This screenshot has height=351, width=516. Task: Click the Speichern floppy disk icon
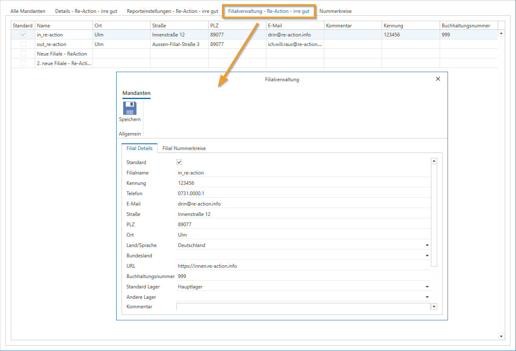pyautogui.click(x=130, y=109)
